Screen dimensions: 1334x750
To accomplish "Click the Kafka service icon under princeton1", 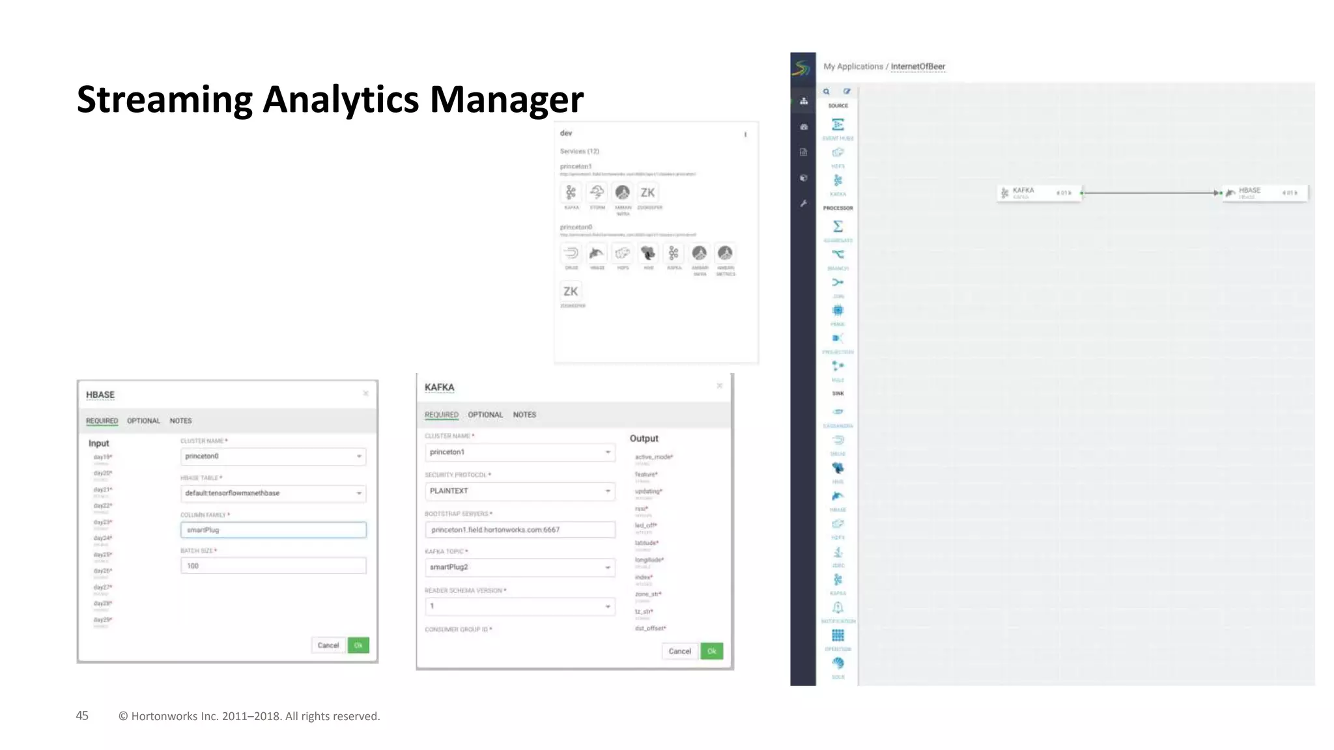I will 571,193.
